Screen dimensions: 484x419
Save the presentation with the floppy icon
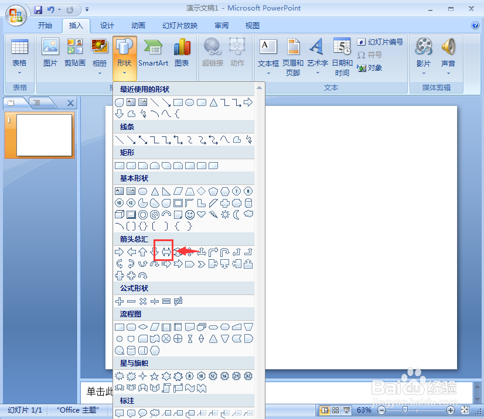click(x=38, y=9)
